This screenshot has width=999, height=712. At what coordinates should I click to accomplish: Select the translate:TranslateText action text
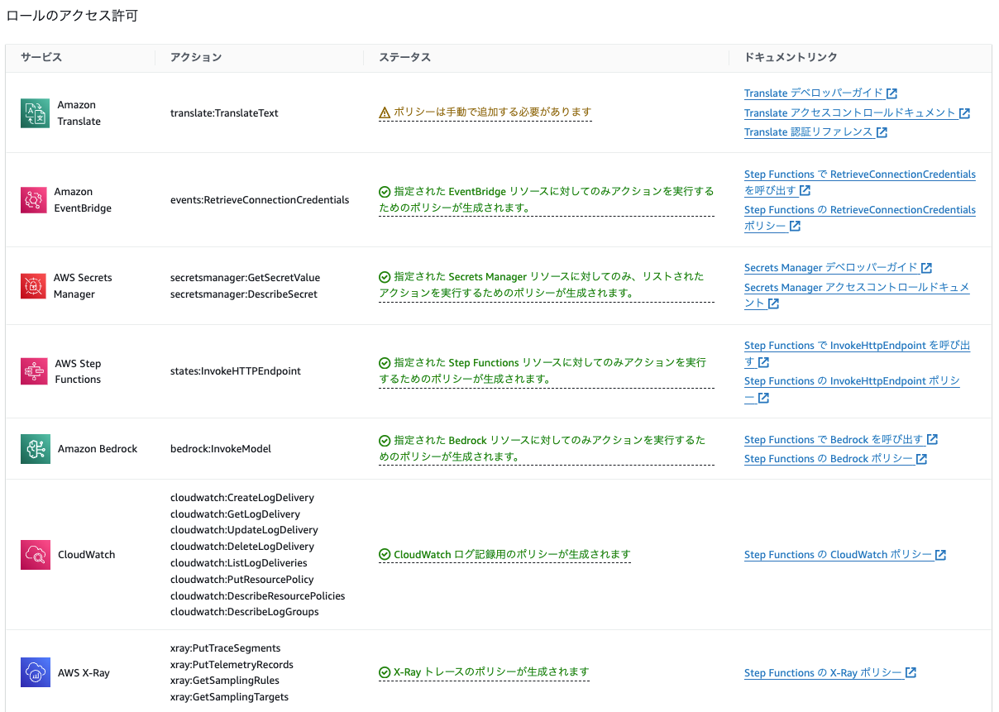(x=224, y=113)
